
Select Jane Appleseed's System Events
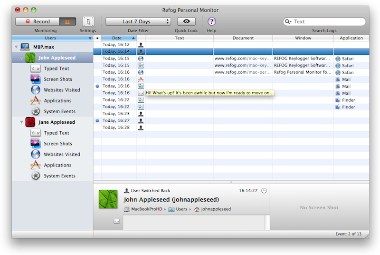coord(59,176)
